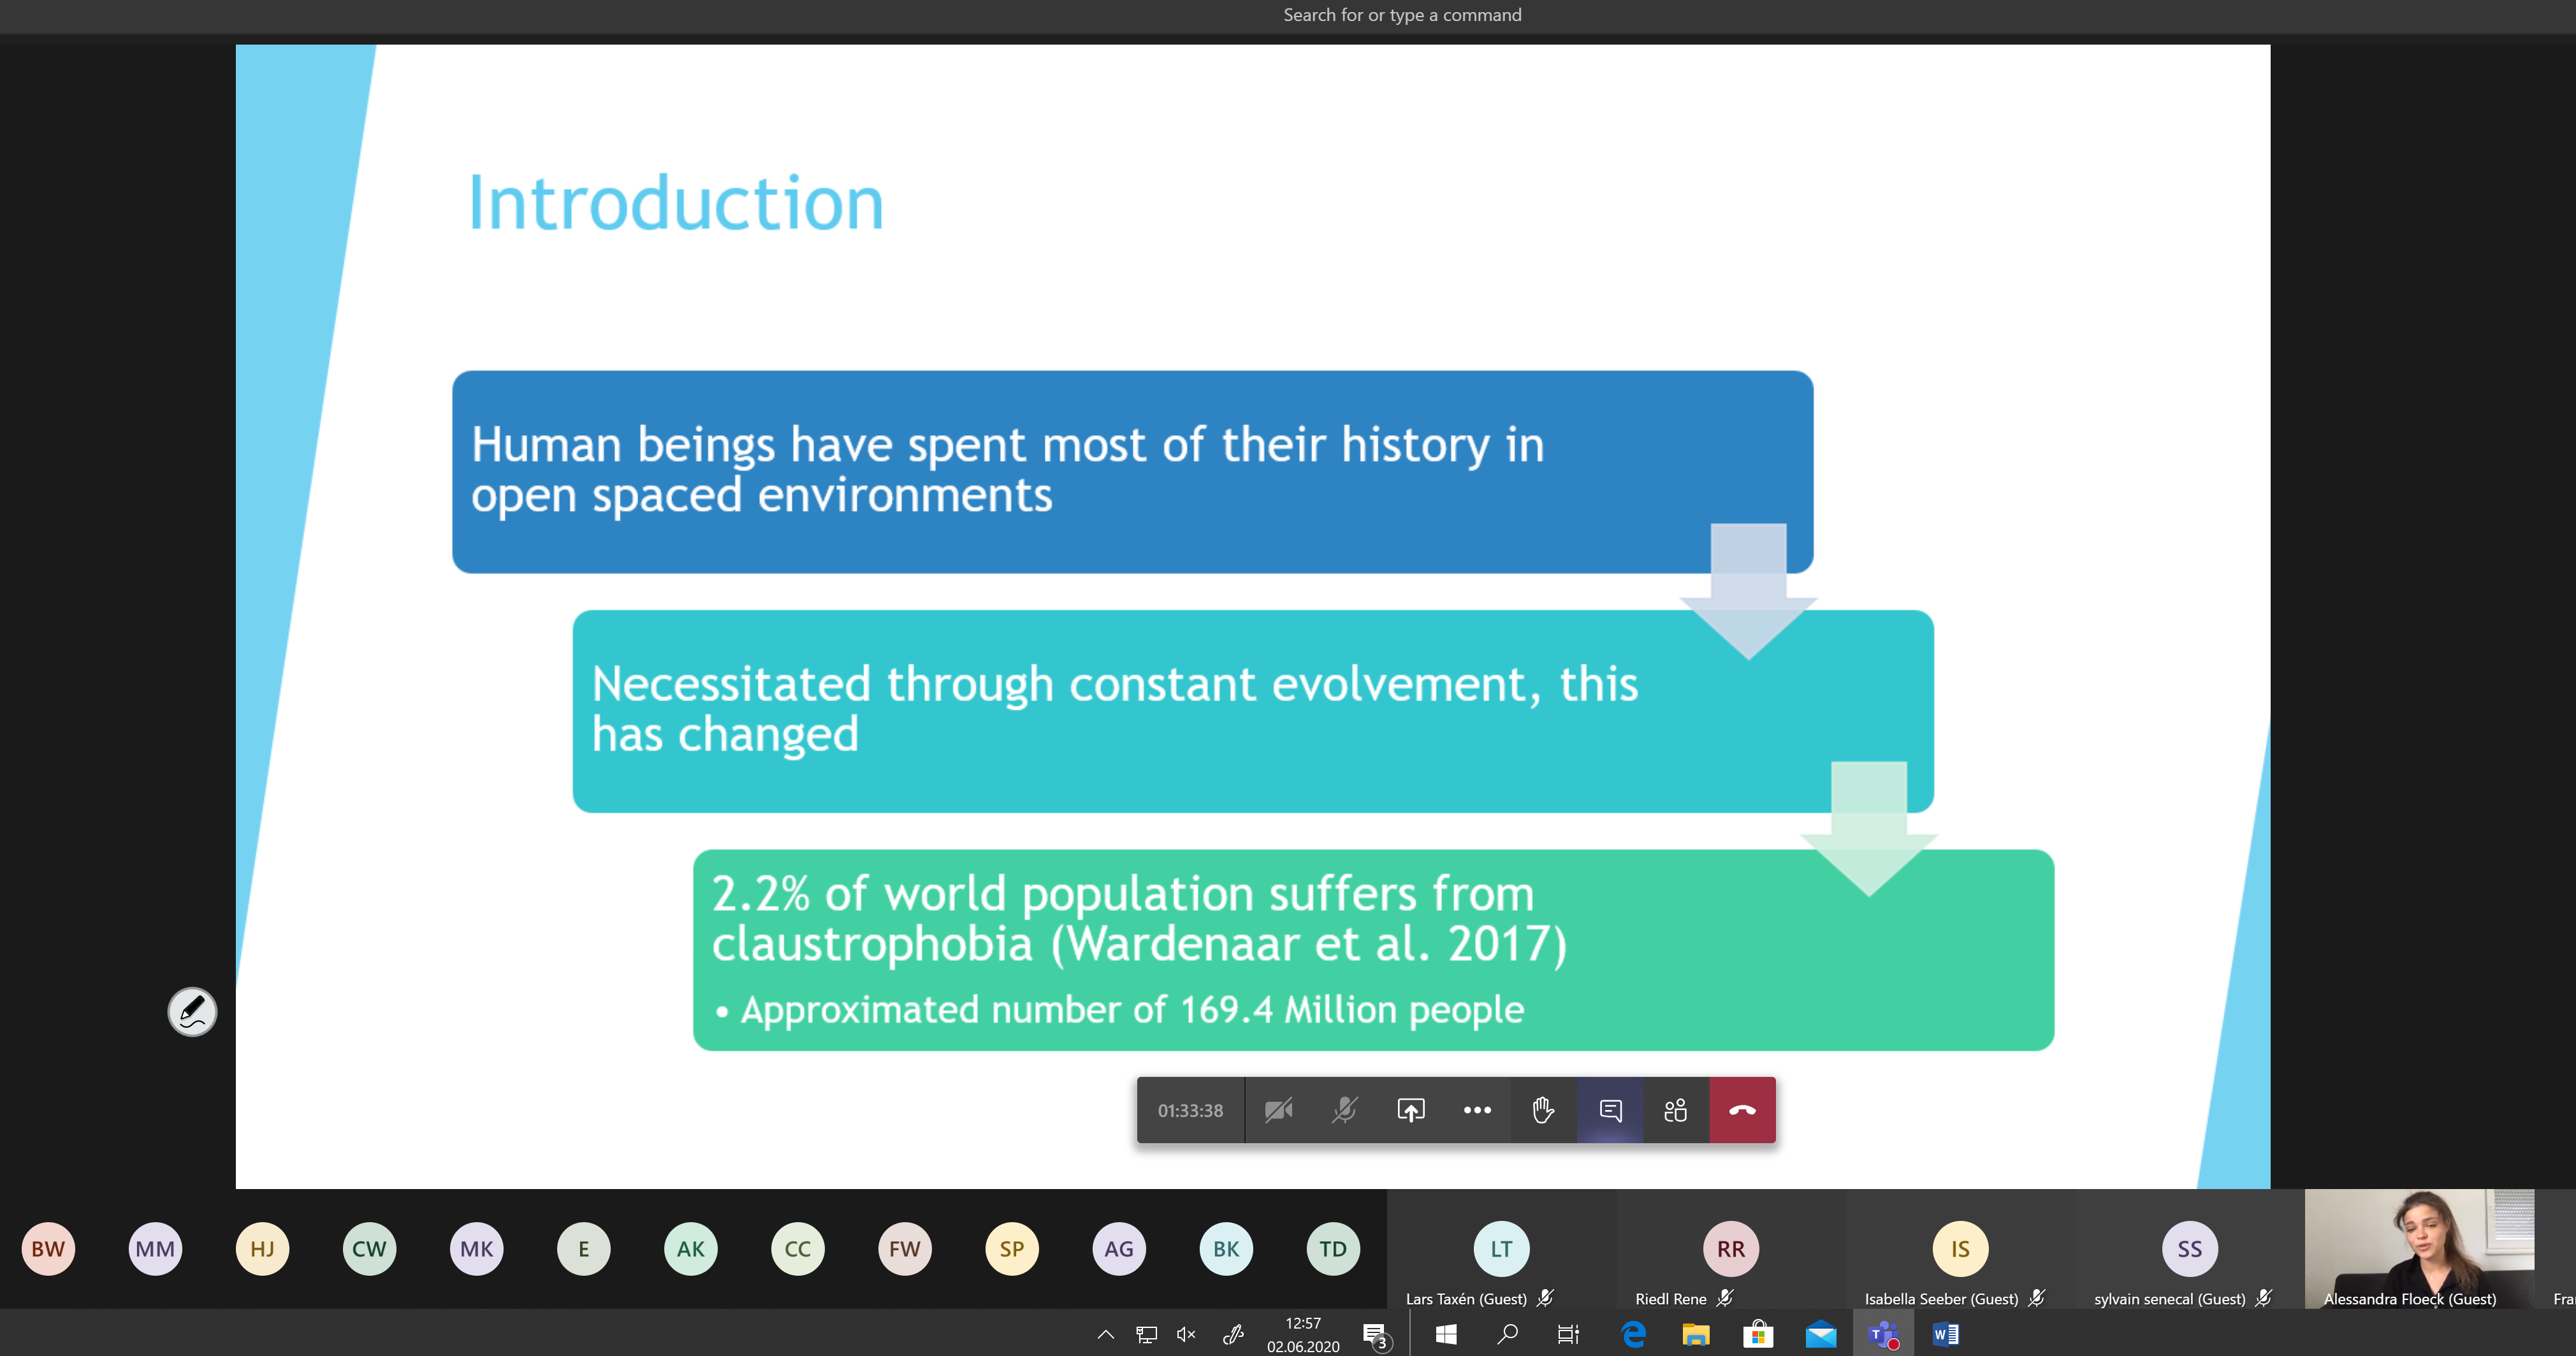Image resolution: width=2576 pixels, height=1356 pixels.
Task: Unmute the microphone in the meeting toolbar
Action: click(1344, 1110)
